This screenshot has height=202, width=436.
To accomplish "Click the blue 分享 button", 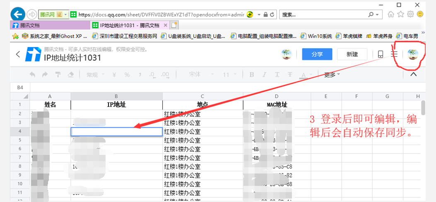I will pyautogui.click(x=317, y=54).
